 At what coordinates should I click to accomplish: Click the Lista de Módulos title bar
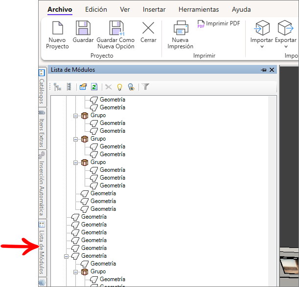[162, 70]
